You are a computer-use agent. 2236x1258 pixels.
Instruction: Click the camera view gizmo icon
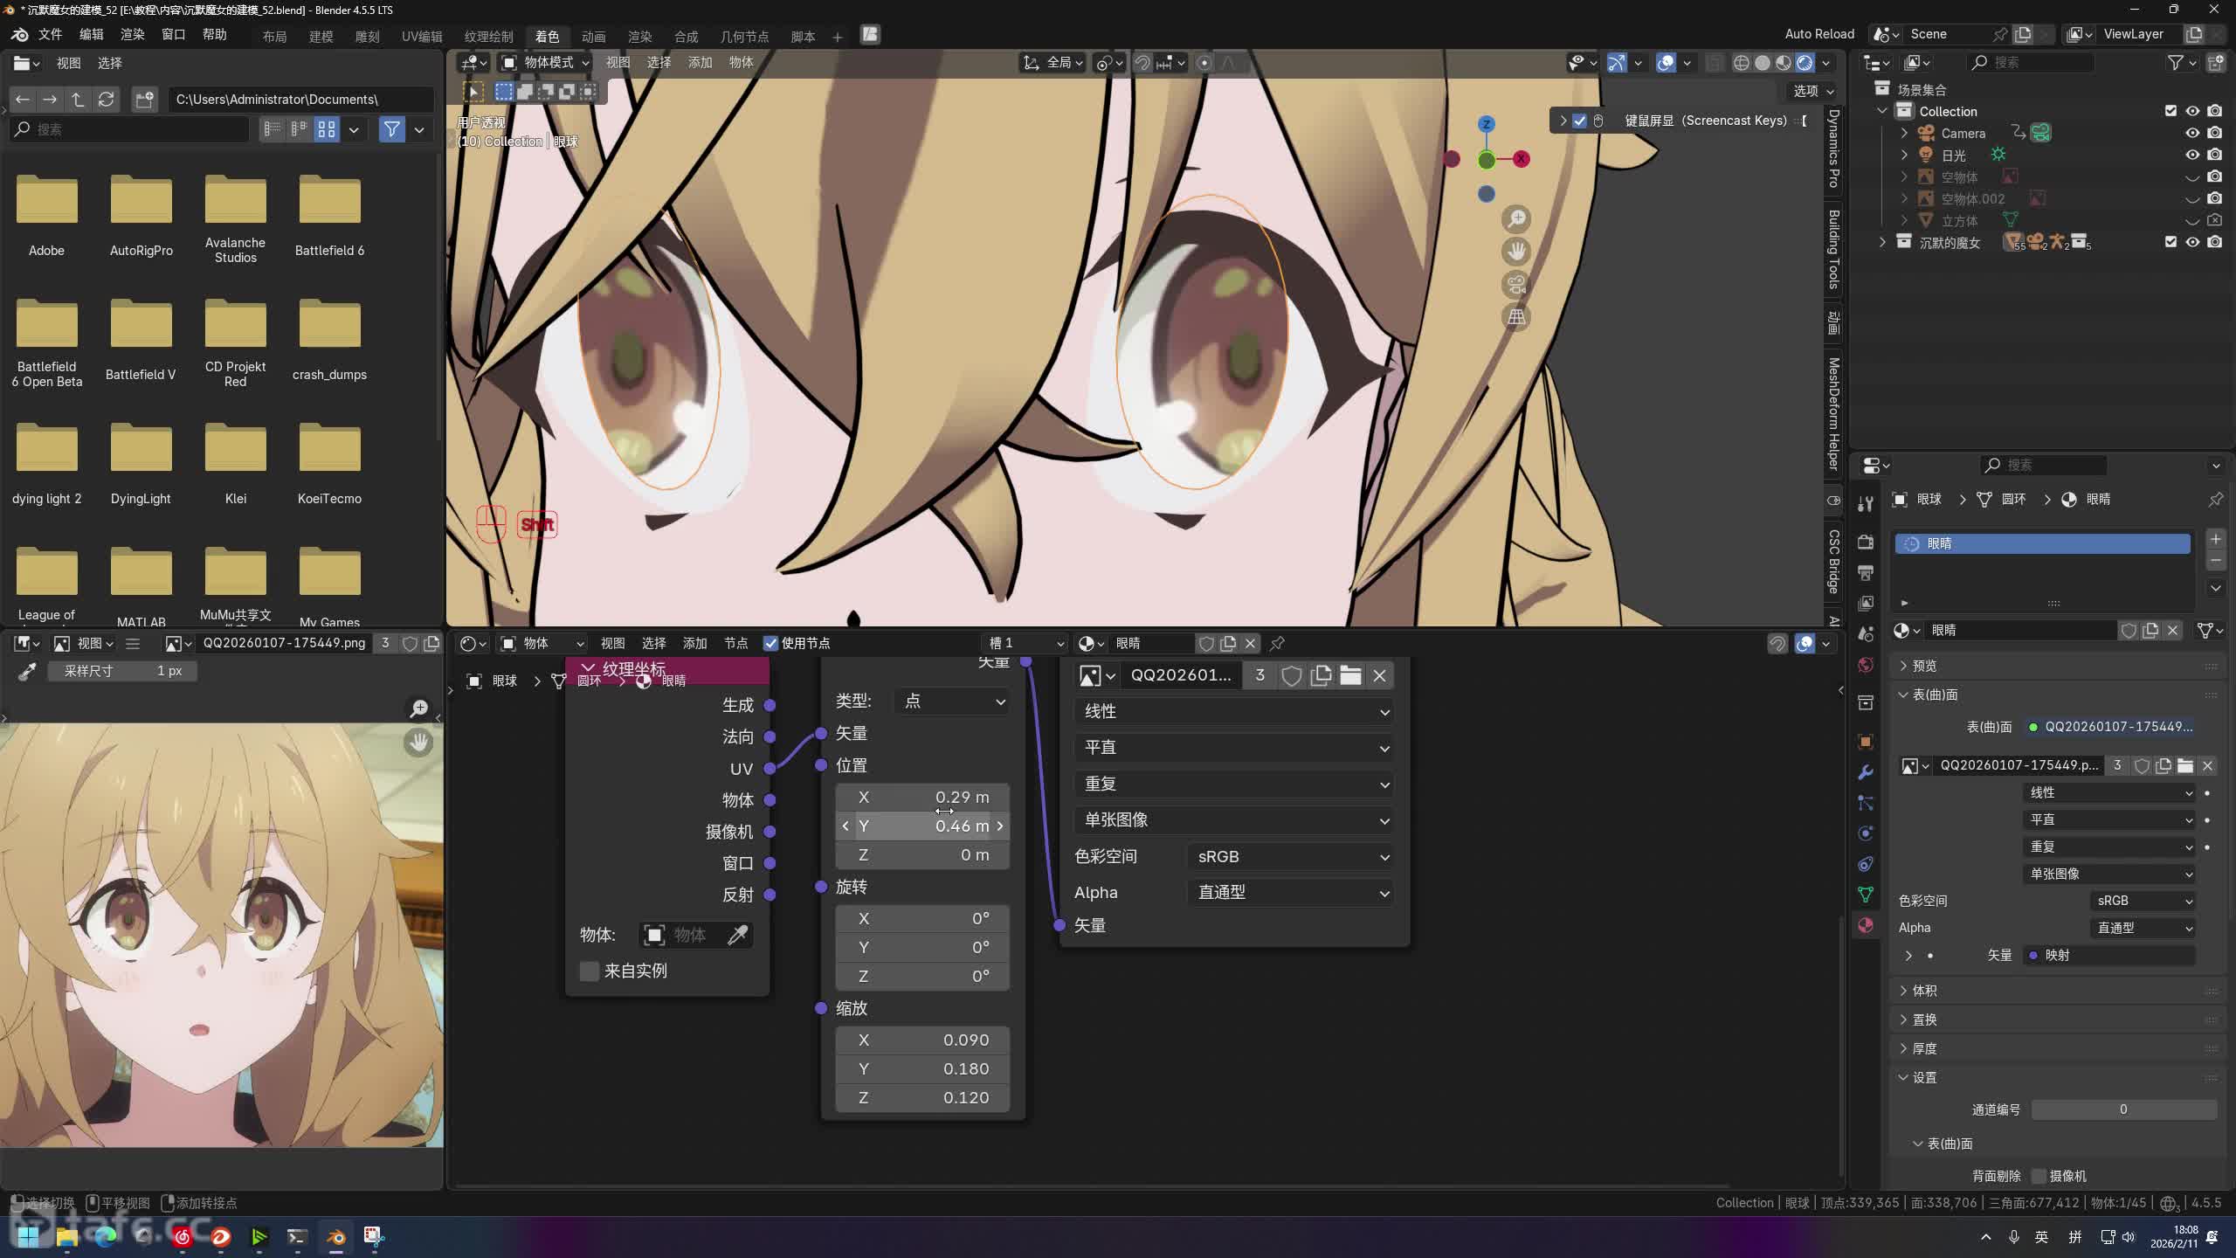(1516, 284)
